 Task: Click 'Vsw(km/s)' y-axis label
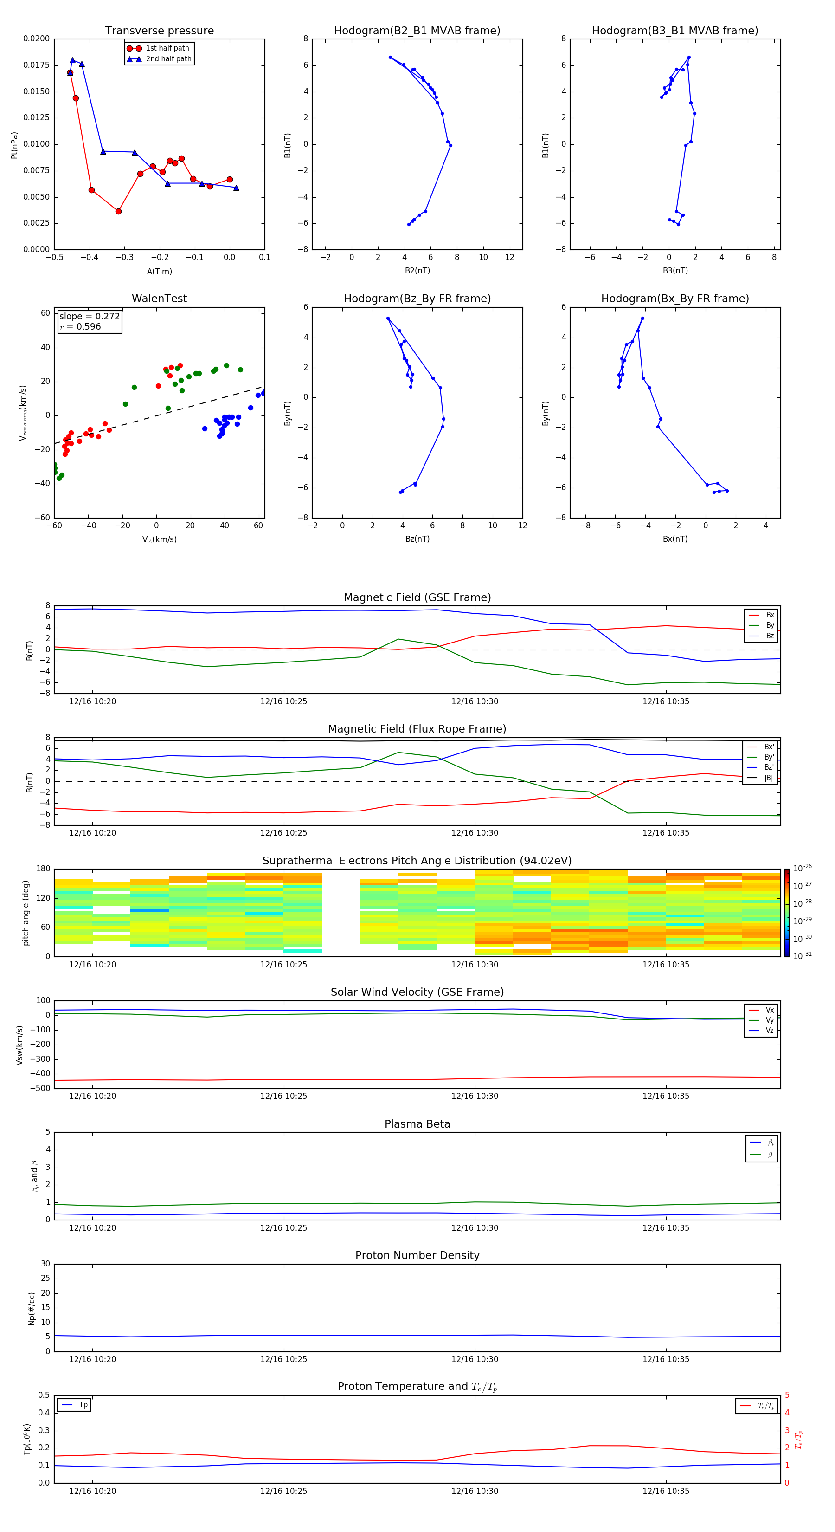tap(19, 1045)
